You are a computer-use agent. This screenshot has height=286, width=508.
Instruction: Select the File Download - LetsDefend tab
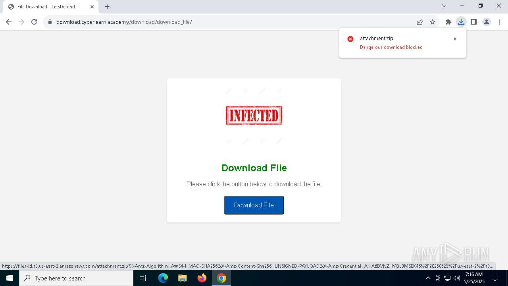coord(51,7)
